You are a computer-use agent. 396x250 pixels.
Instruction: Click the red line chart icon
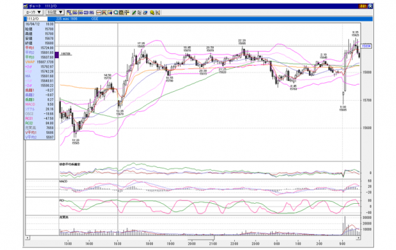[x=99, y=13]
